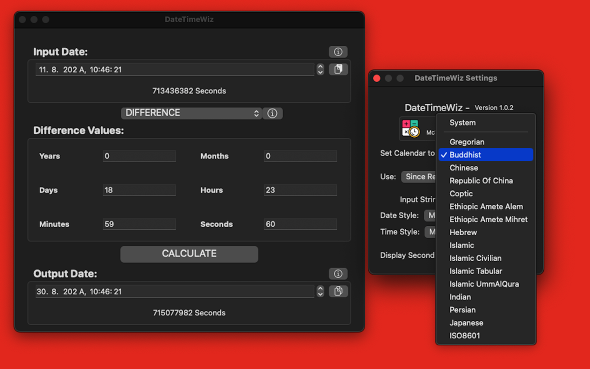This screenshot has height=369, width=590.
Task: Click '713436382 Seconds' text under Input Date
Action: pos(189,91)
